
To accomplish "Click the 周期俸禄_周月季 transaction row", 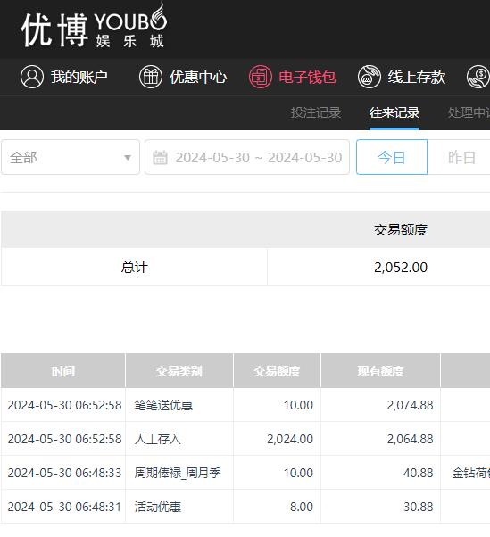I will tap(245, 473).
